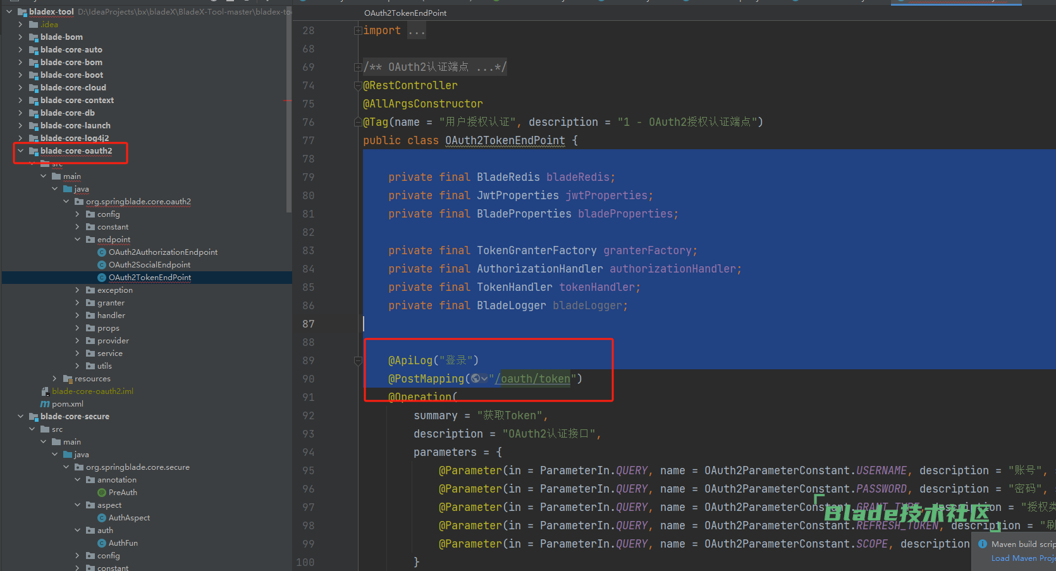Image resolution: width=1056 pixels, height=571 pixels.
Task: Collapse the bladex-tool project root
Action: [x=9, y=12]
